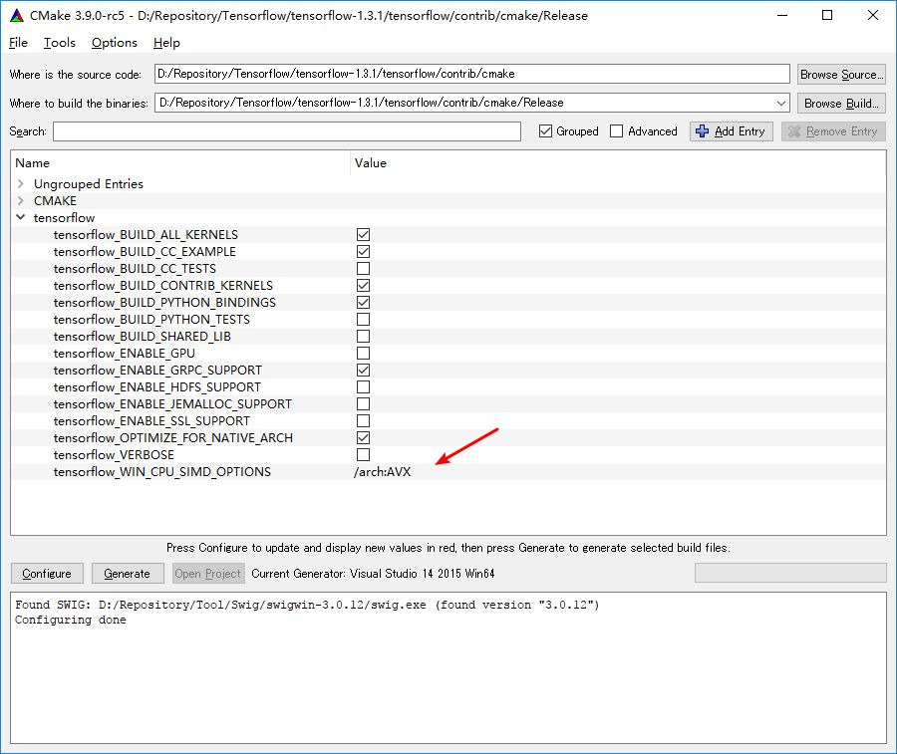Expand the CMAKE group
The width and height of the screenshot is (897, 754).
(x=21, y=200)
